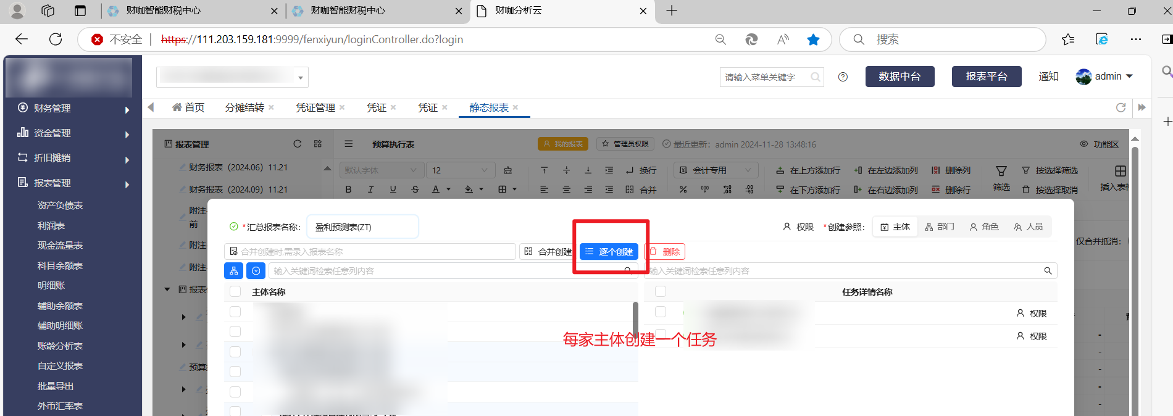Viewport: 1173px width, 416px height.
Task: Click the 逐个创建 button
Action: click(x=609, y=252)
